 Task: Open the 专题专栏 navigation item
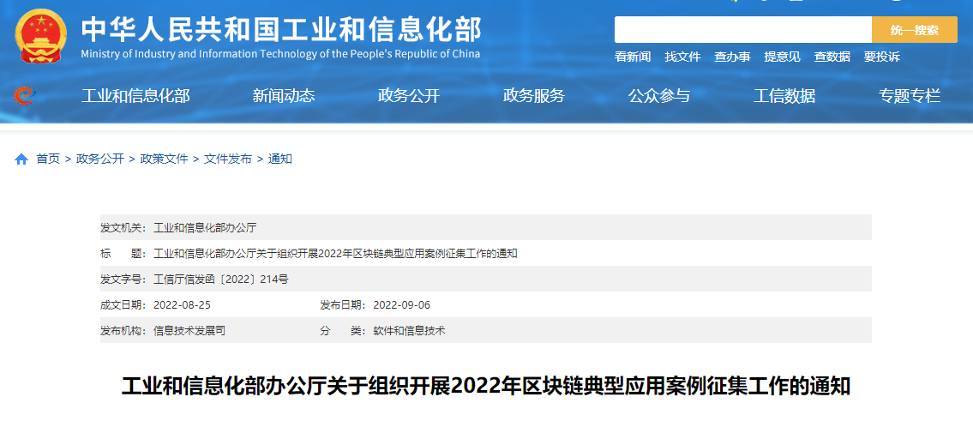tap(910, 96)
